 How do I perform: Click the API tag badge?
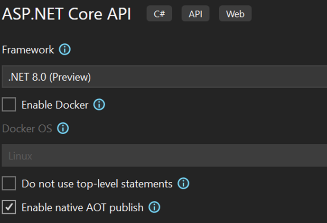196,14
